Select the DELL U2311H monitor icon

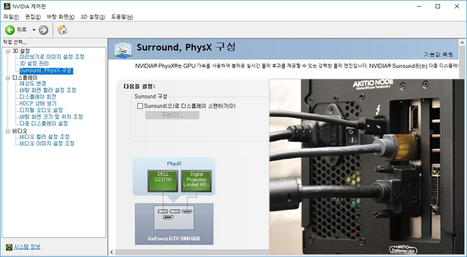point(163,180)
